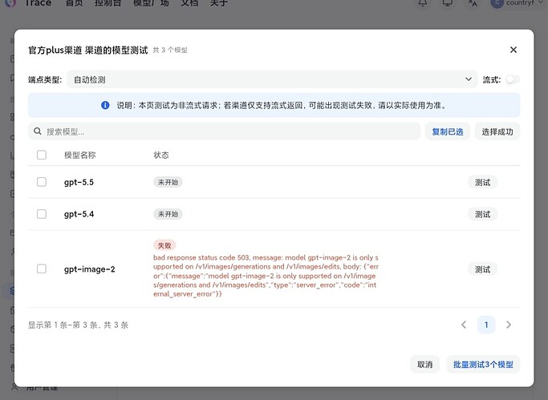Open the countryf user account menu
548x400 pixels.
pos(517,2)
